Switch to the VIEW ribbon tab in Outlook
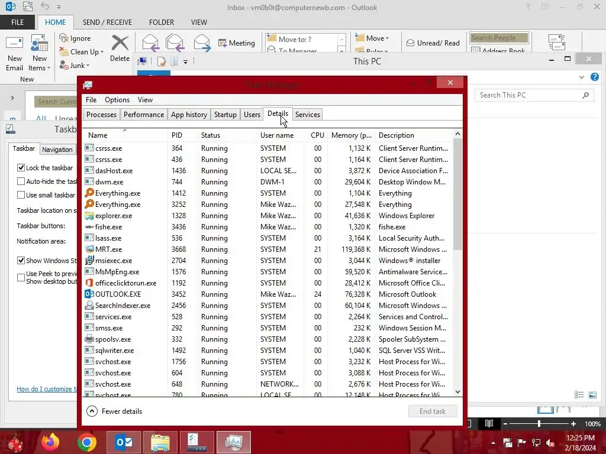This screenshot has height=454, width=606. tap(199, 22)
